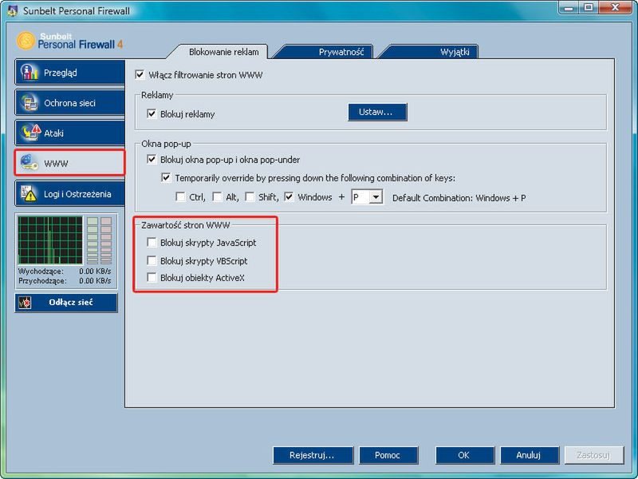This screenshot has width=638, height=479.
Task: Click the Odłącz sieć icon
Action: (26, 303)
